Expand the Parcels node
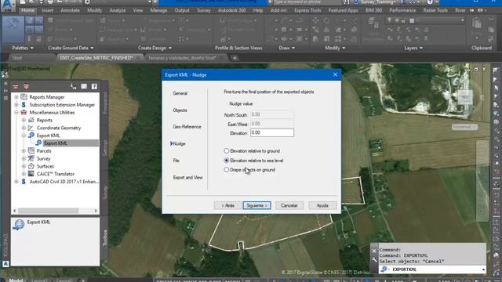The width and height of the screenshot is (502, 282). point(24,150)
